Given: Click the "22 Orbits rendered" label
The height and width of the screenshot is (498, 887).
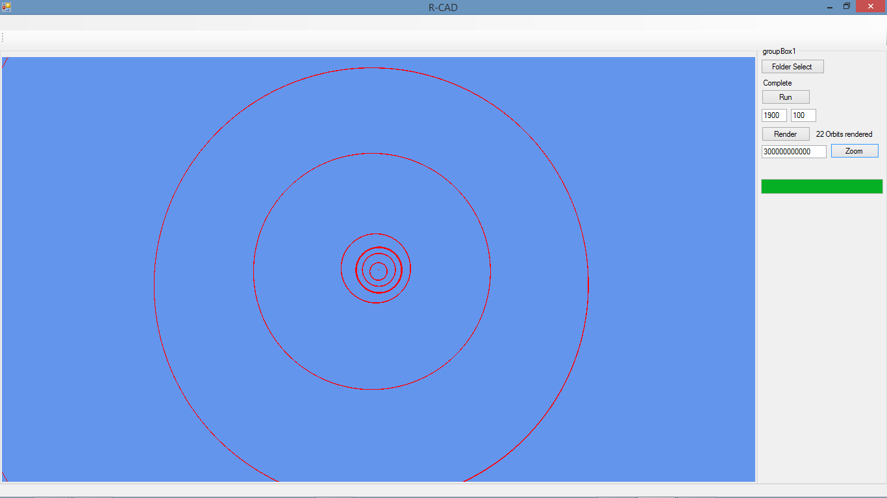Looking at the screenshot, I should tap(843, 134).
